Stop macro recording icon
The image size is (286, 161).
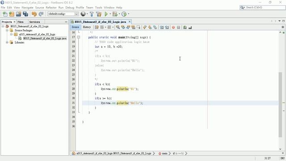pyautogui.click(x=178, y=27)
